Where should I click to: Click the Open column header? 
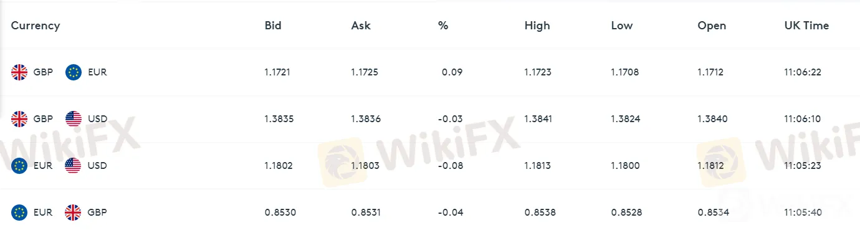coord(712,26)
